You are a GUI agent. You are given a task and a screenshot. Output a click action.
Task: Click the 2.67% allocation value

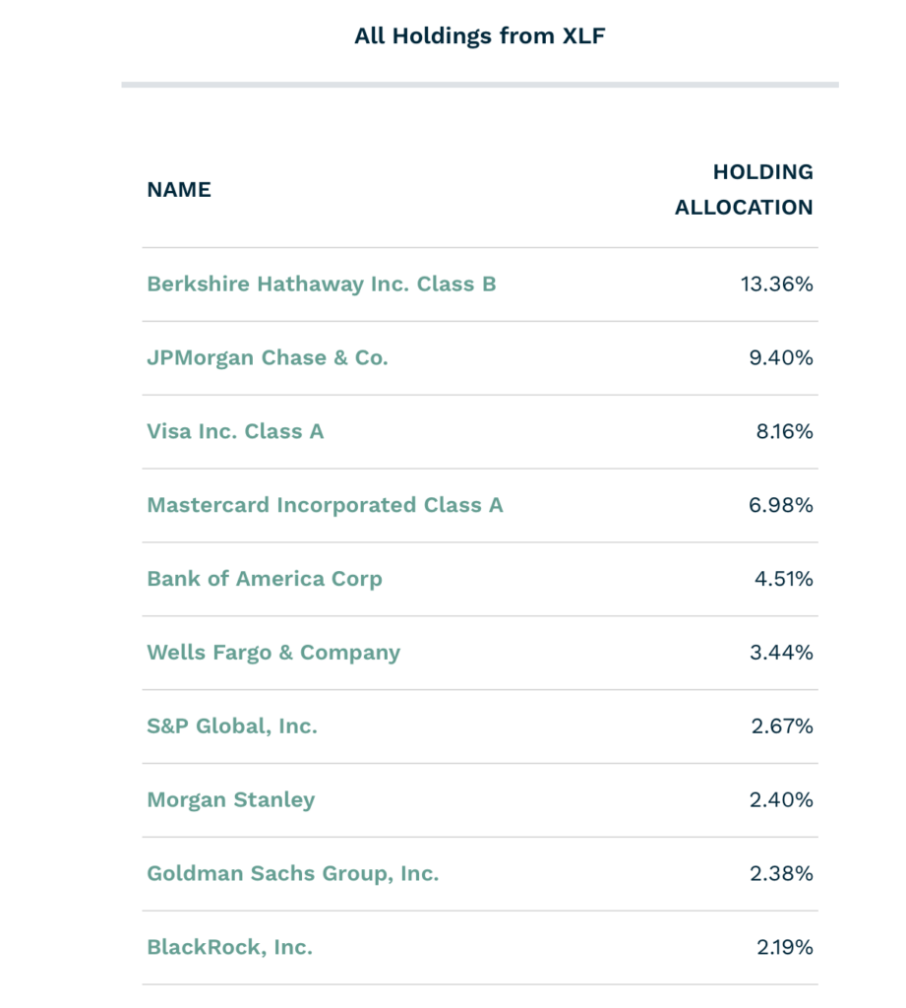(x=782, y=726)
